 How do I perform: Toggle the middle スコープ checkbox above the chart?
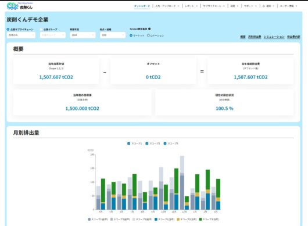pos(146,144)
